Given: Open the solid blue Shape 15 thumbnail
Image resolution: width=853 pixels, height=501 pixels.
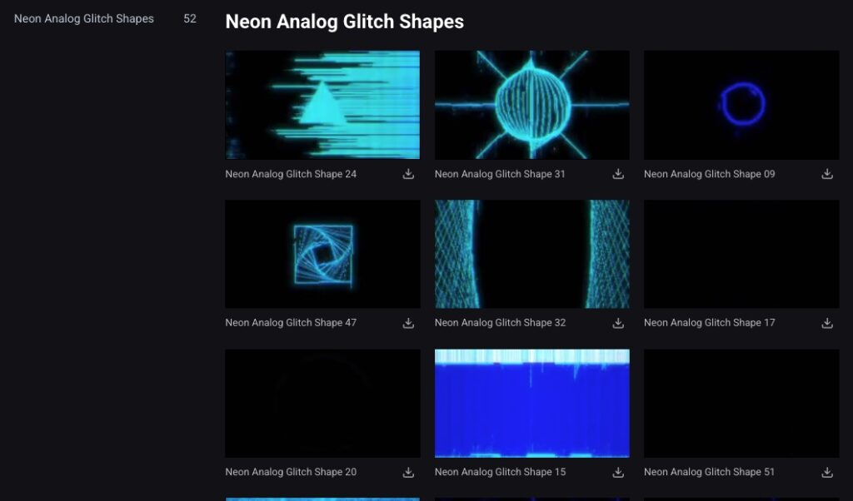Looking at the screenshot, I should 531,403.
